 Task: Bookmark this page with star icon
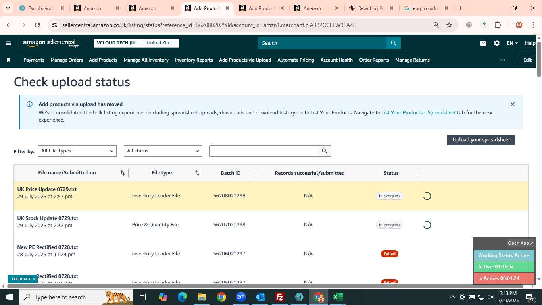click(449, 25)
